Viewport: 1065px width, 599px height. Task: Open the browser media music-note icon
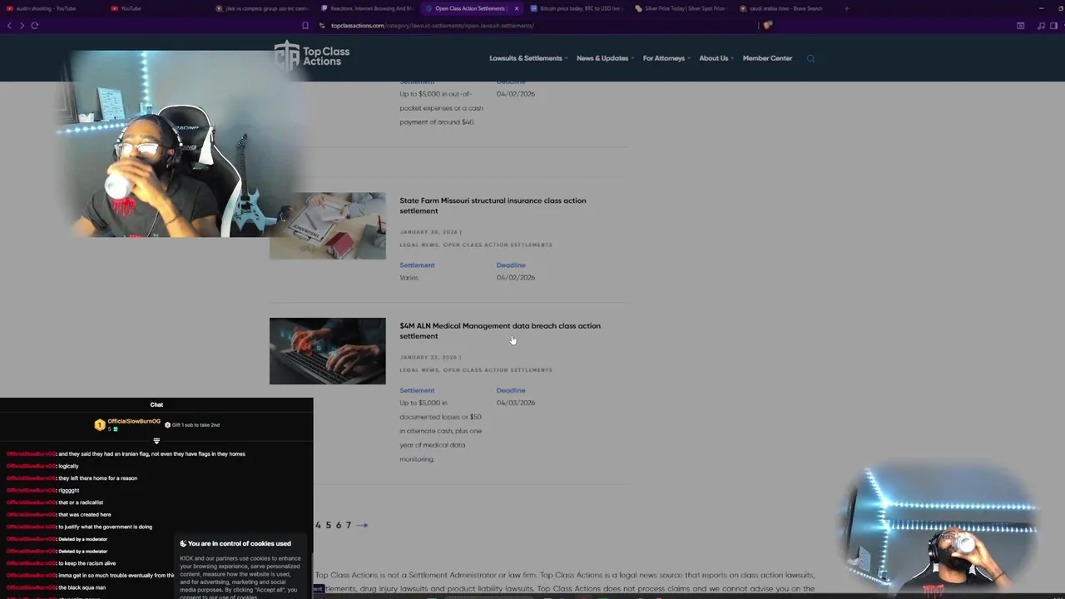point(1041,26)
